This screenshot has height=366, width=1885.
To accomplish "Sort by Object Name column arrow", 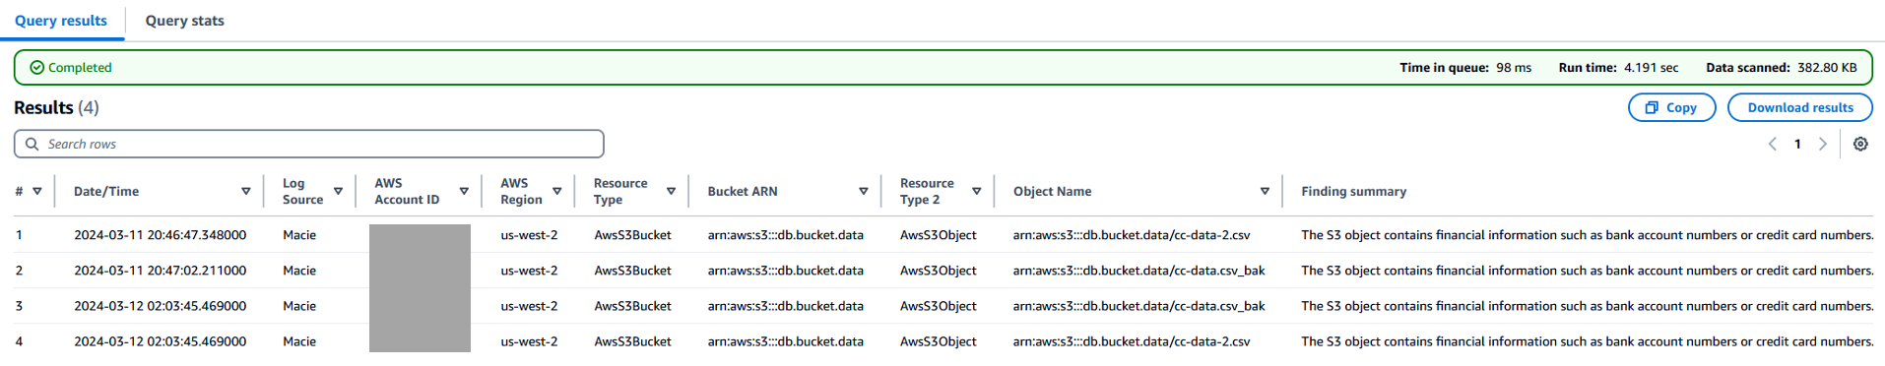I will point(1265,191).
